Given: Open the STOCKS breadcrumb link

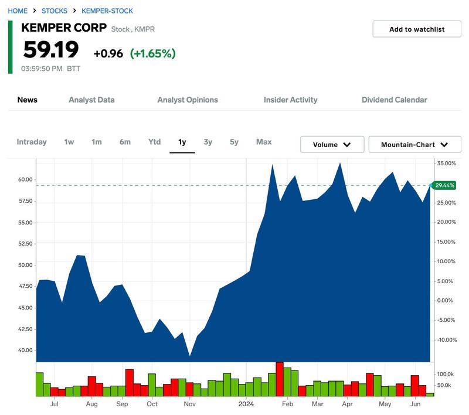Looking at the screenshot, I should tap(55, 11).
